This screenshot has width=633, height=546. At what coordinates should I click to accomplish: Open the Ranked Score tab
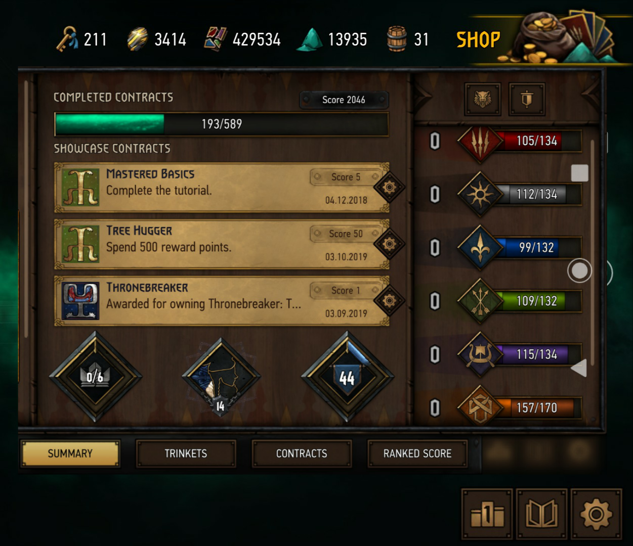click(x=417, y=453)
